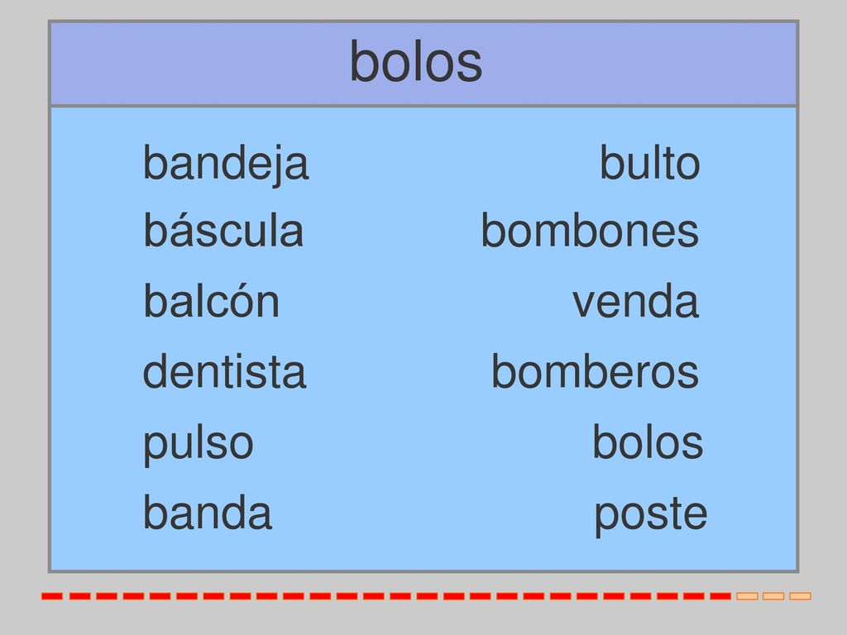Click the last red progress segment
Screen dimensions: 847x635
coord(720,596)
